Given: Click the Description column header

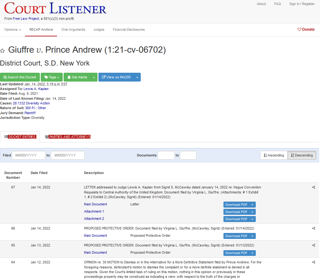Looking at the screenshot, I should click(x=94, y=173).
